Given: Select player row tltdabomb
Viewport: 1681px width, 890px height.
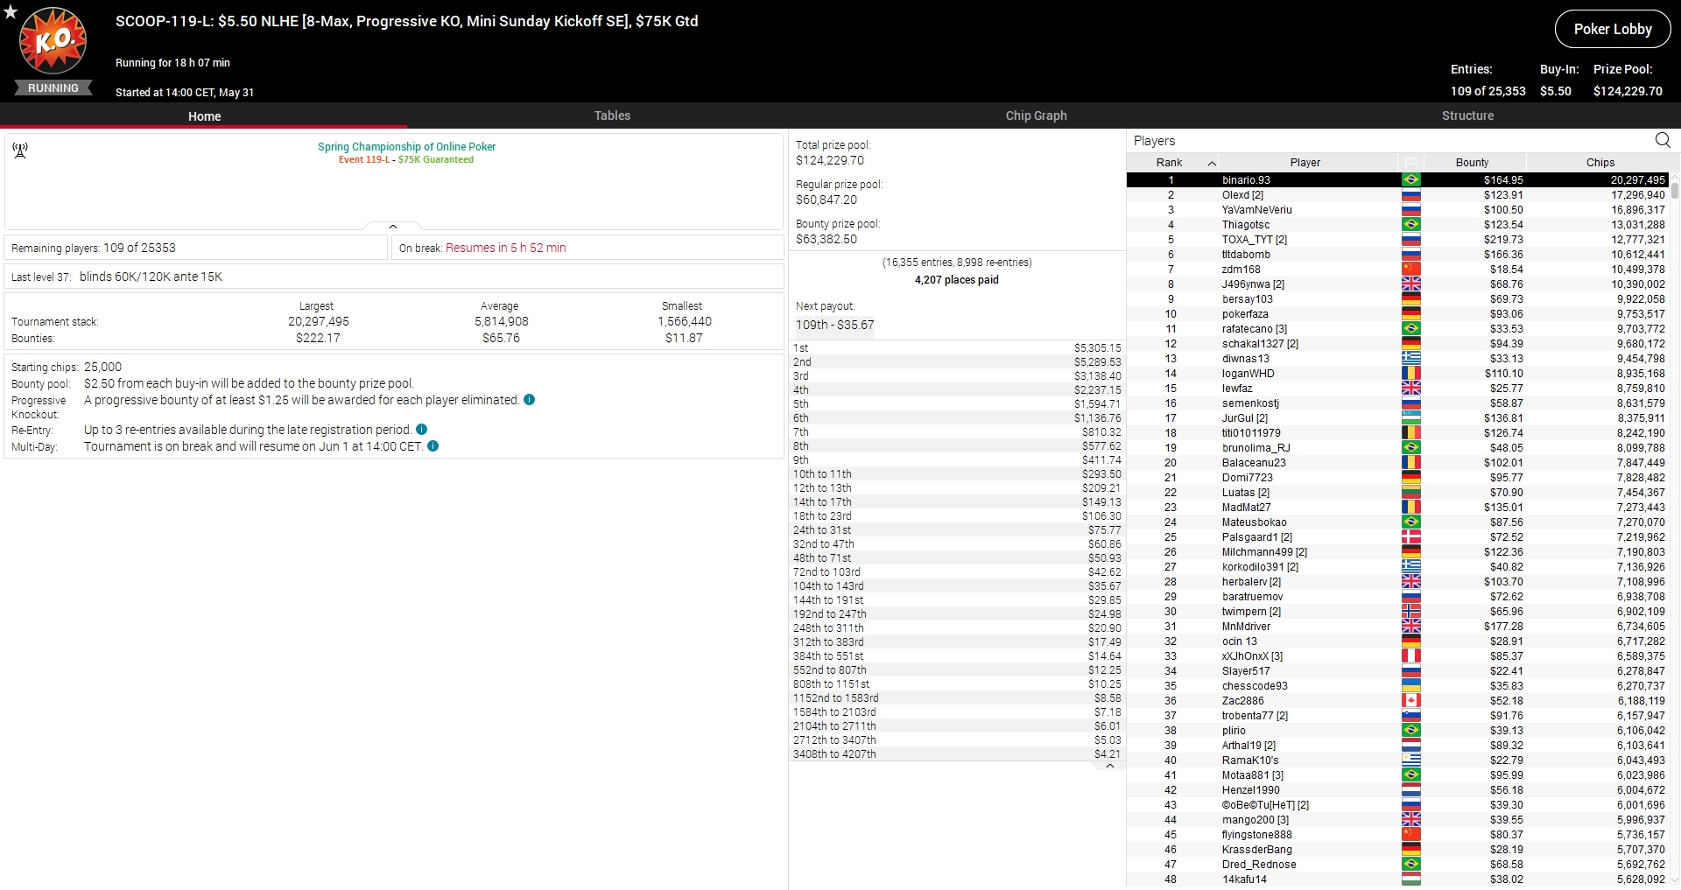Looking at the screenshot, I should coord(1397,255).
